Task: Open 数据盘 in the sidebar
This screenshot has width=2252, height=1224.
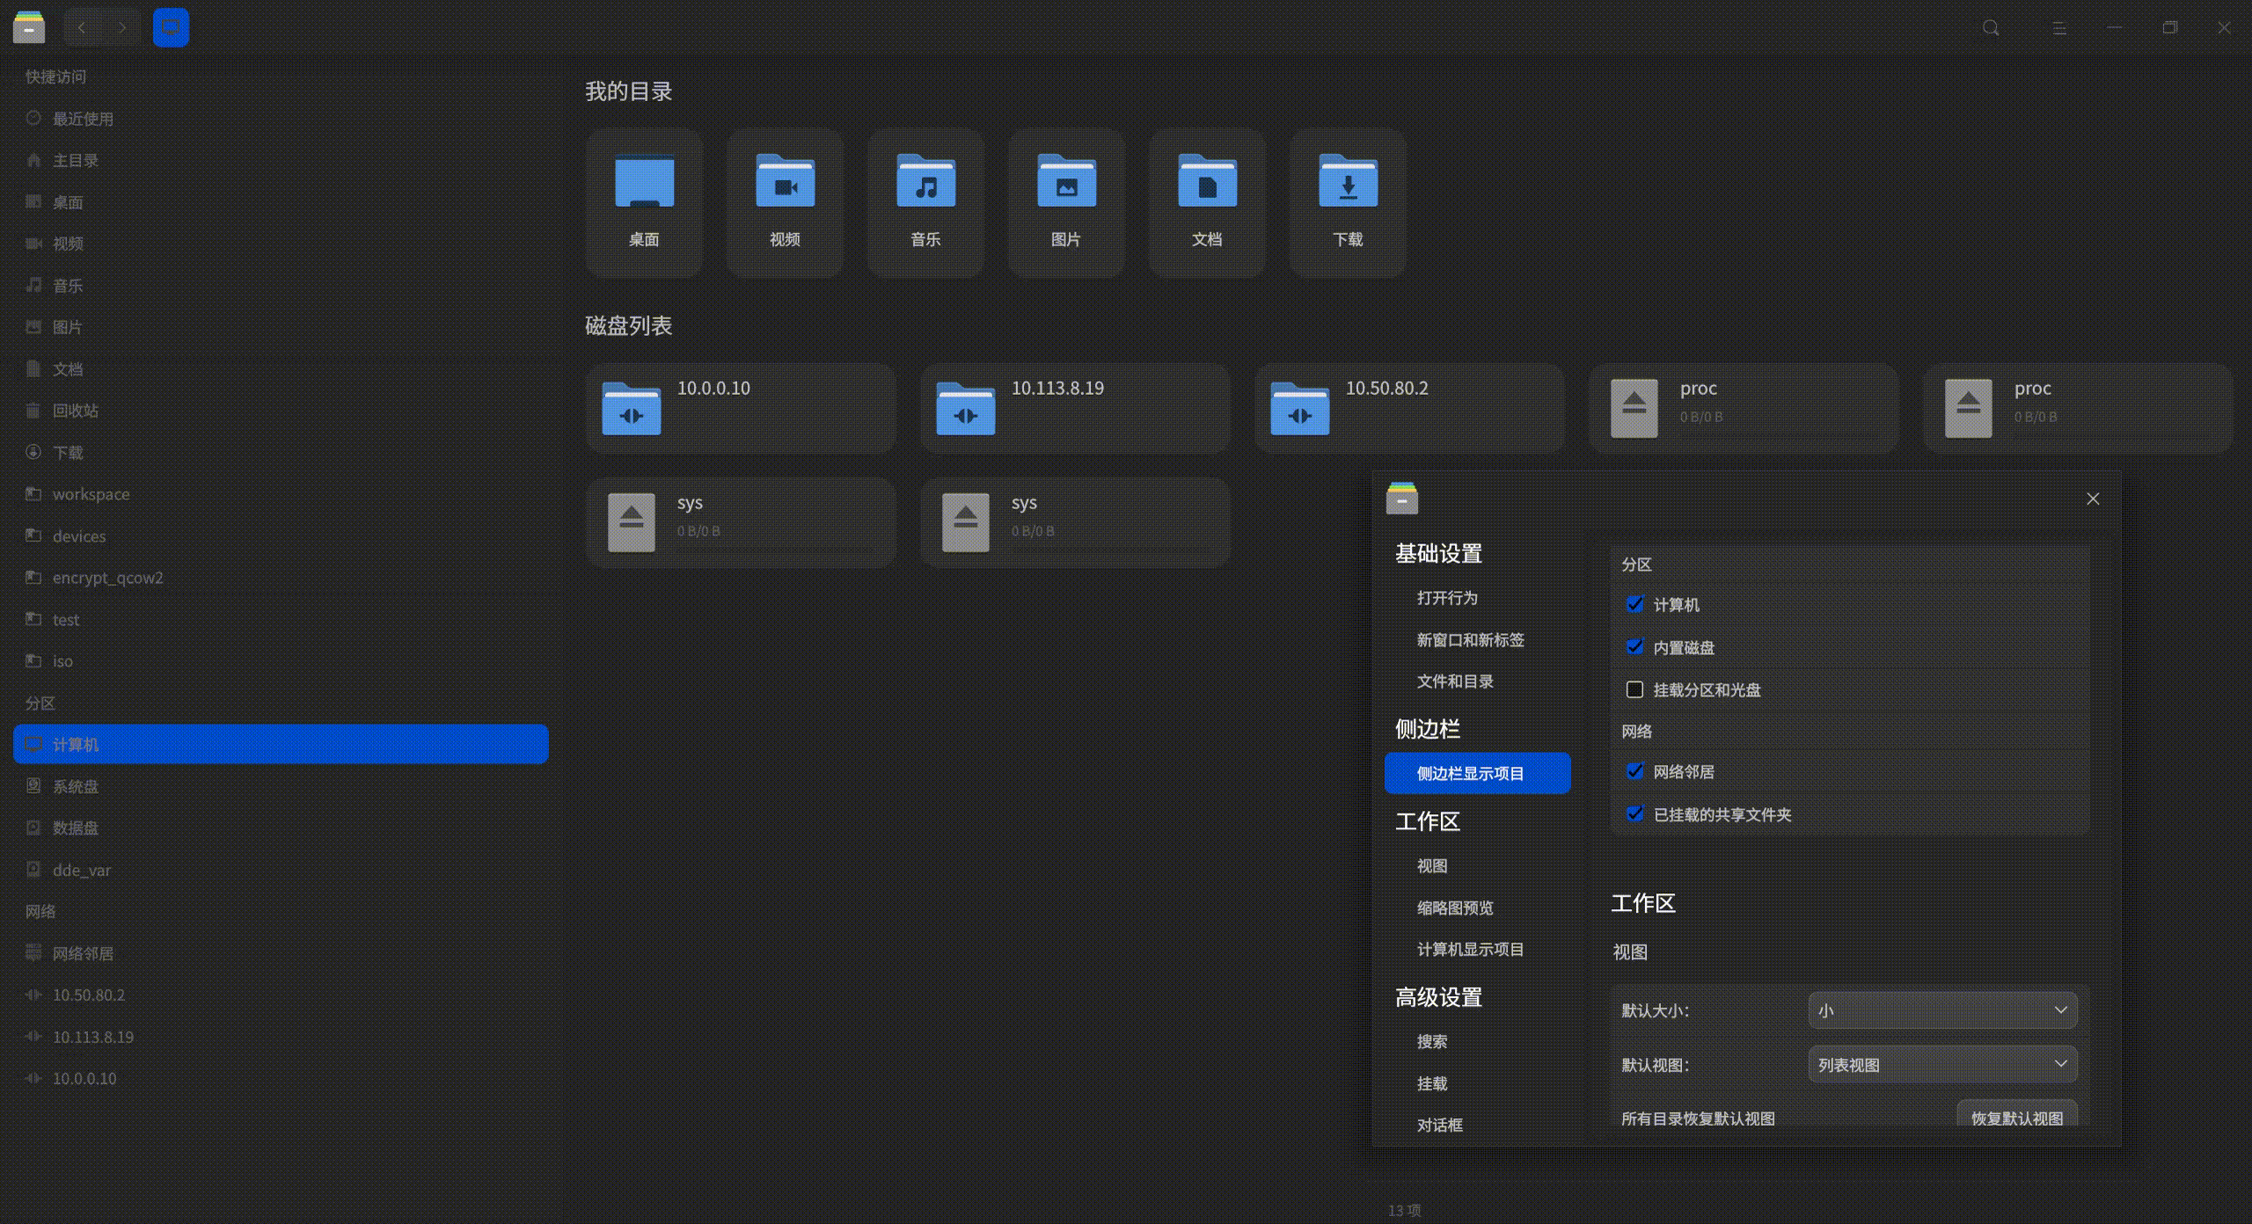Action: pyautogui.click(x=281, y=827)
